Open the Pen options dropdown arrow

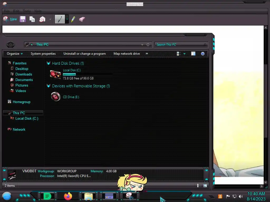67,19
